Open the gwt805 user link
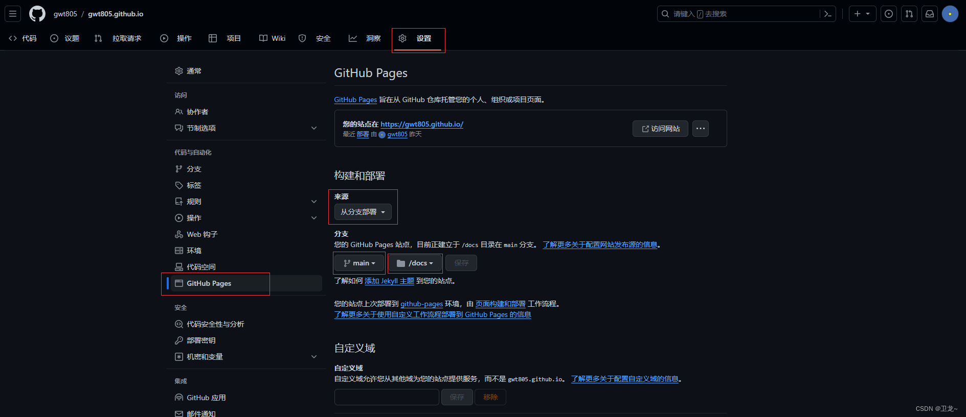 (x=397, y=134)
